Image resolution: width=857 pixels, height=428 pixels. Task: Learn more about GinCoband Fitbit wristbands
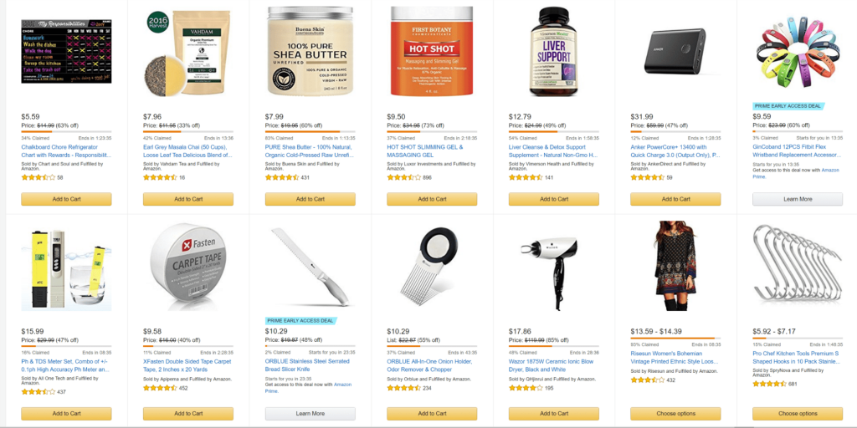(798, 199)
